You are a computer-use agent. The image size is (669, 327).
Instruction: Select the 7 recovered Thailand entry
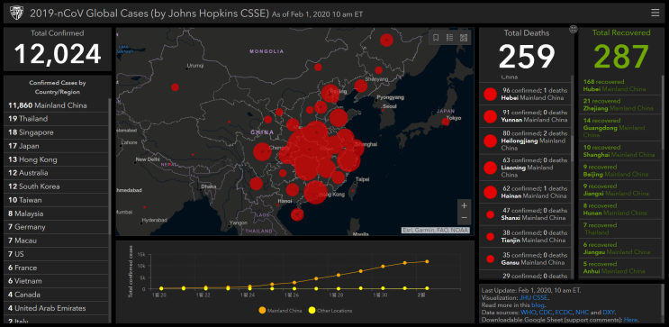[619, 229]
